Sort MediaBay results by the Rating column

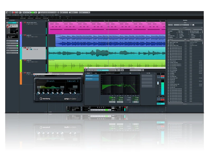coord(186,41)
